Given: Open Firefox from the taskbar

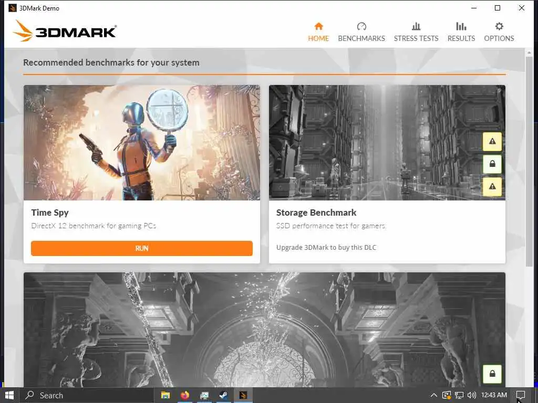Looking at the screenshot, I should pos(185,396).
